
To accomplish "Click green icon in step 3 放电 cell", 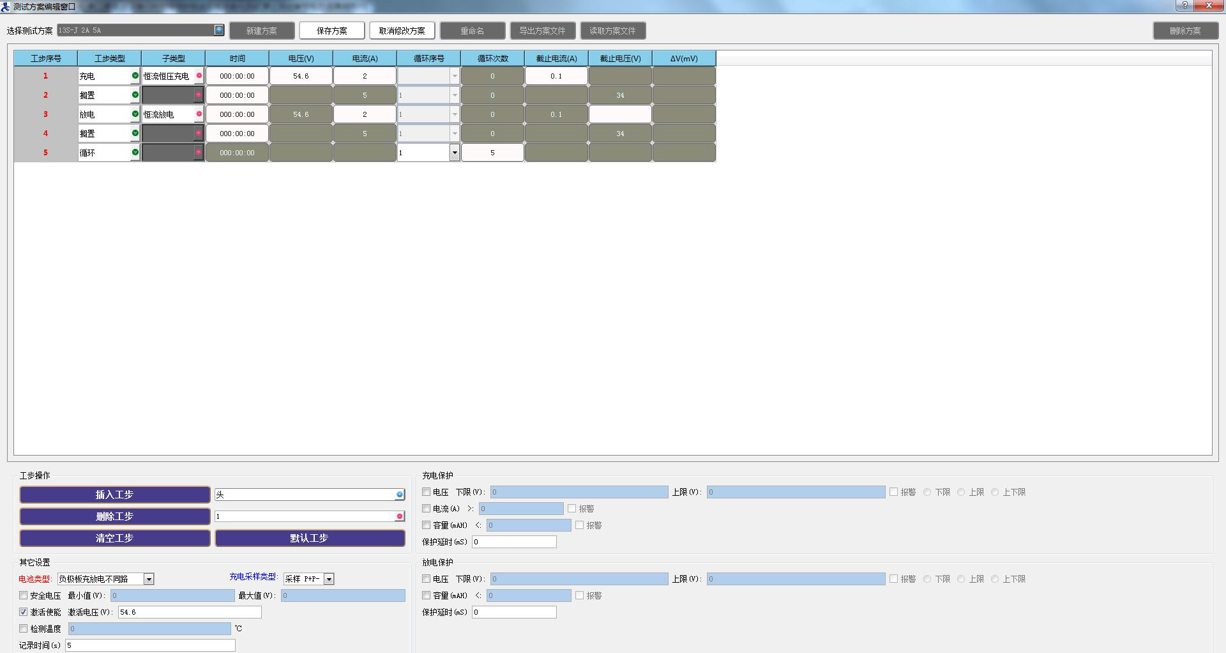I will point(135,114).
